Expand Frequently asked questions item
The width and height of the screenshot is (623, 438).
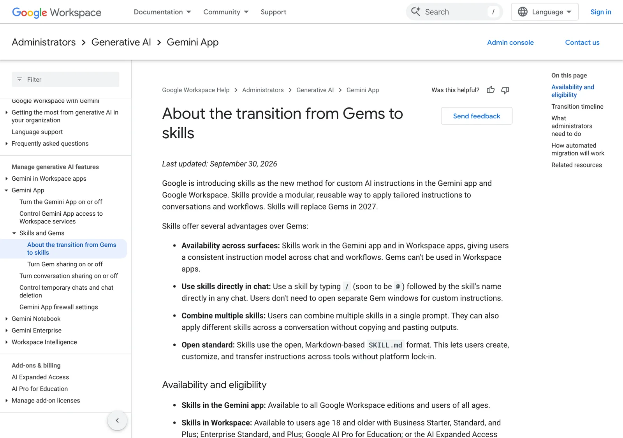(6, 144)
